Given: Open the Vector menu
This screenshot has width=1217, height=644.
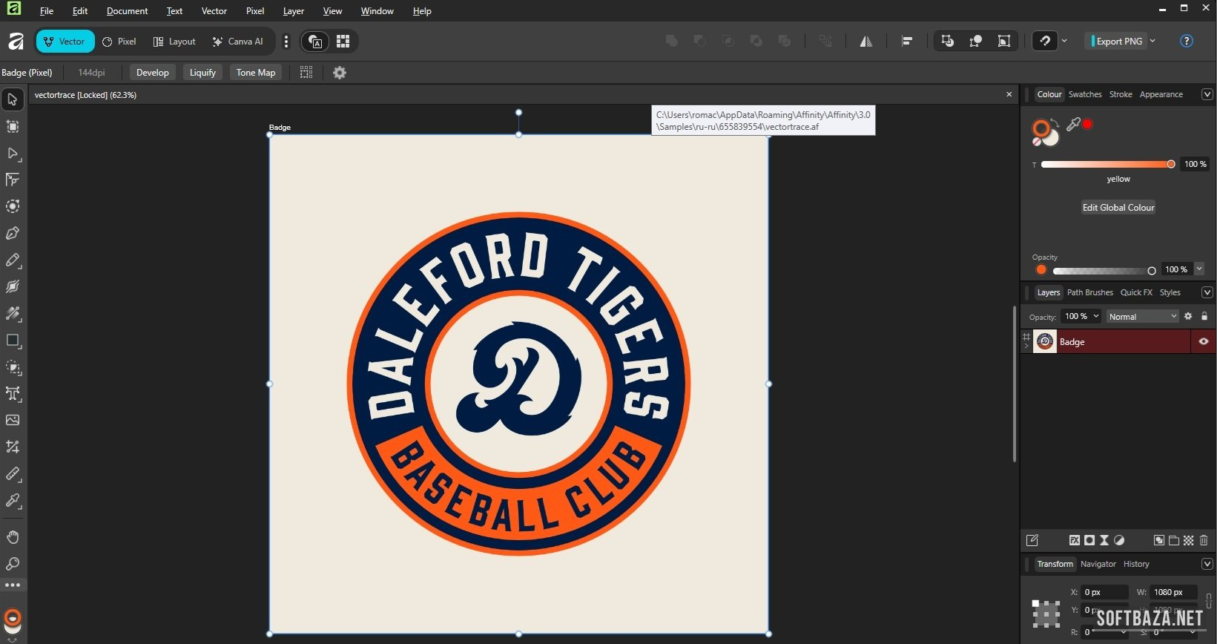Looking at the screenshot, I should 214,11.
